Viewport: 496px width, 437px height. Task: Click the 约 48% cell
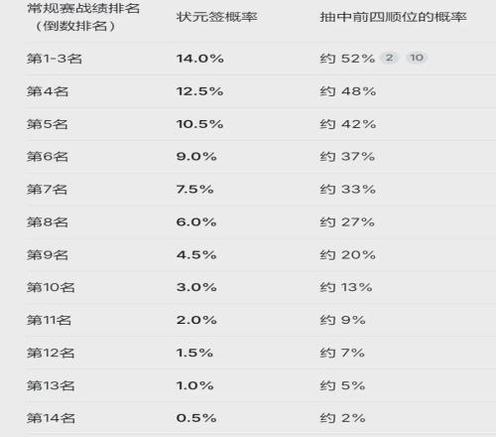click(348, 91)
